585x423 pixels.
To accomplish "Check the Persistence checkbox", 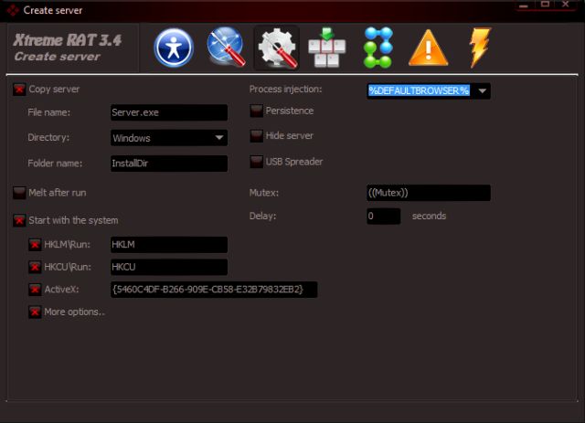I will [256, 111].
